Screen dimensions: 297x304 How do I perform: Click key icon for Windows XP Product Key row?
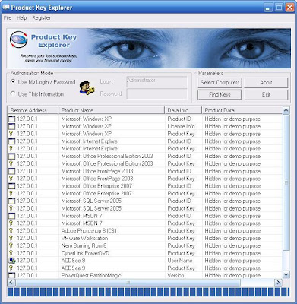11,134
